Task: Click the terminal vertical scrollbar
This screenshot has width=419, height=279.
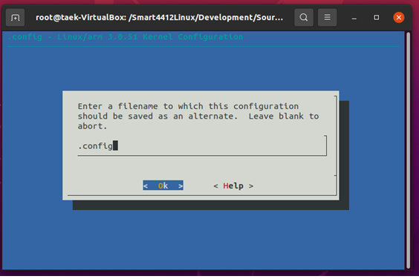Action: pos(408,150)
